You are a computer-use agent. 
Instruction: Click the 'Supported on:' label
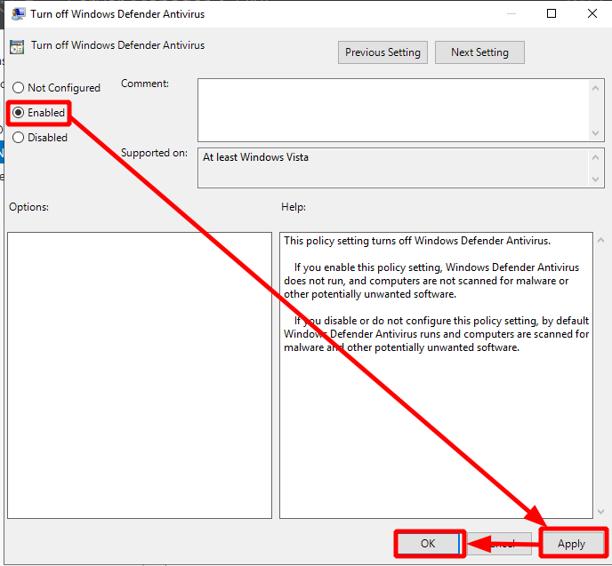[154, 153]
